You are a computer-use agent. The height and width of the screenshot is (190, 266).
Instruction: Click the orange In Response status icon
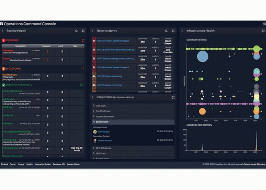(4, 69)
